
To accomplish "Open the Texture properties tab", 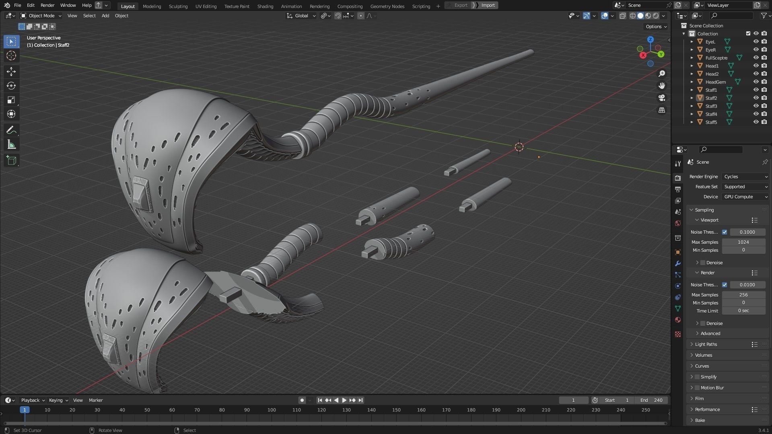I will (678, 334).
